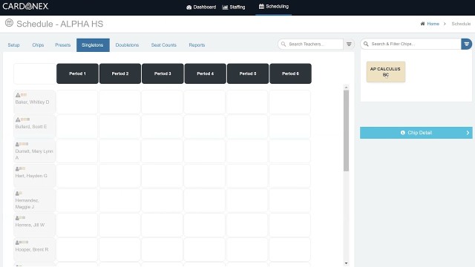This screenshot has height=267, width=475.
Task: Open the Doubletons tab
Action: (x=127, y=44)
